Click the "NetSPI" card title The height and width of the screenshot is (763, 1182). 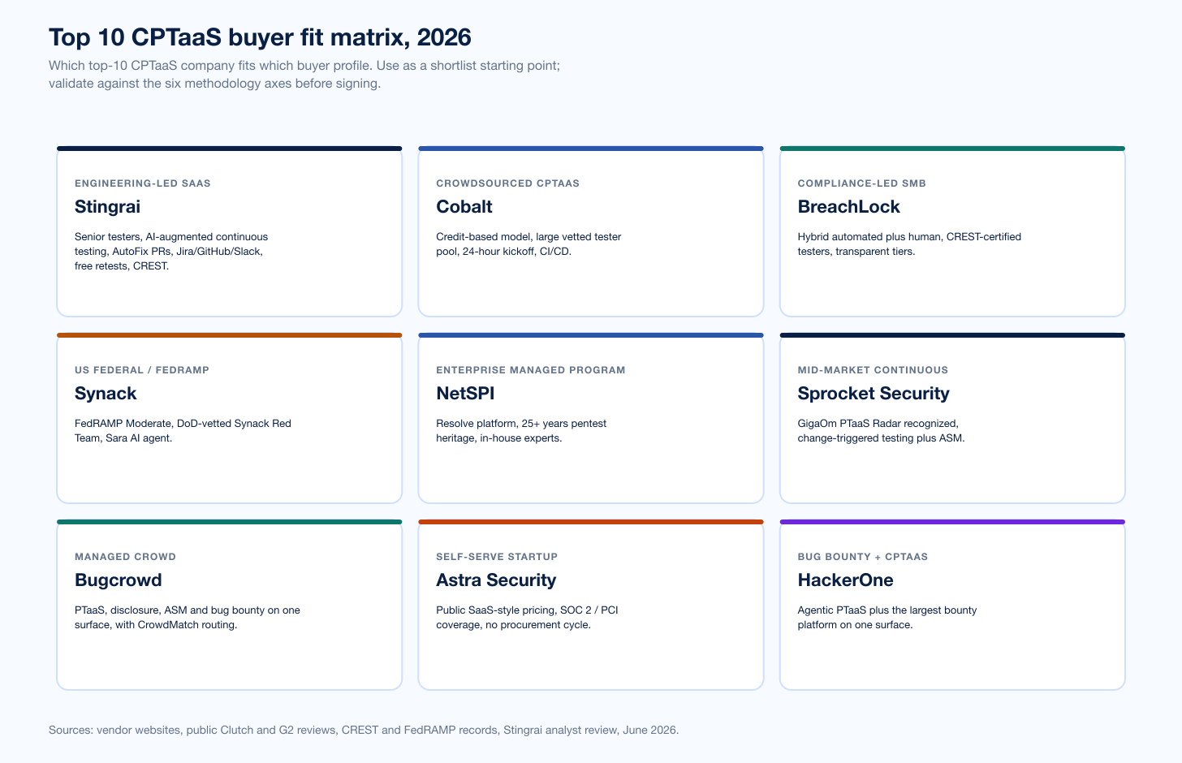click(465, 394)
